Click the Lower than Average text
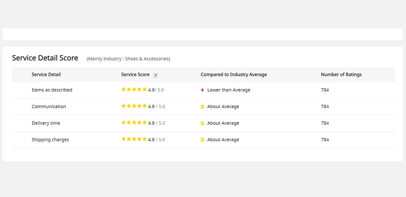406x197 pixels. 229,90
